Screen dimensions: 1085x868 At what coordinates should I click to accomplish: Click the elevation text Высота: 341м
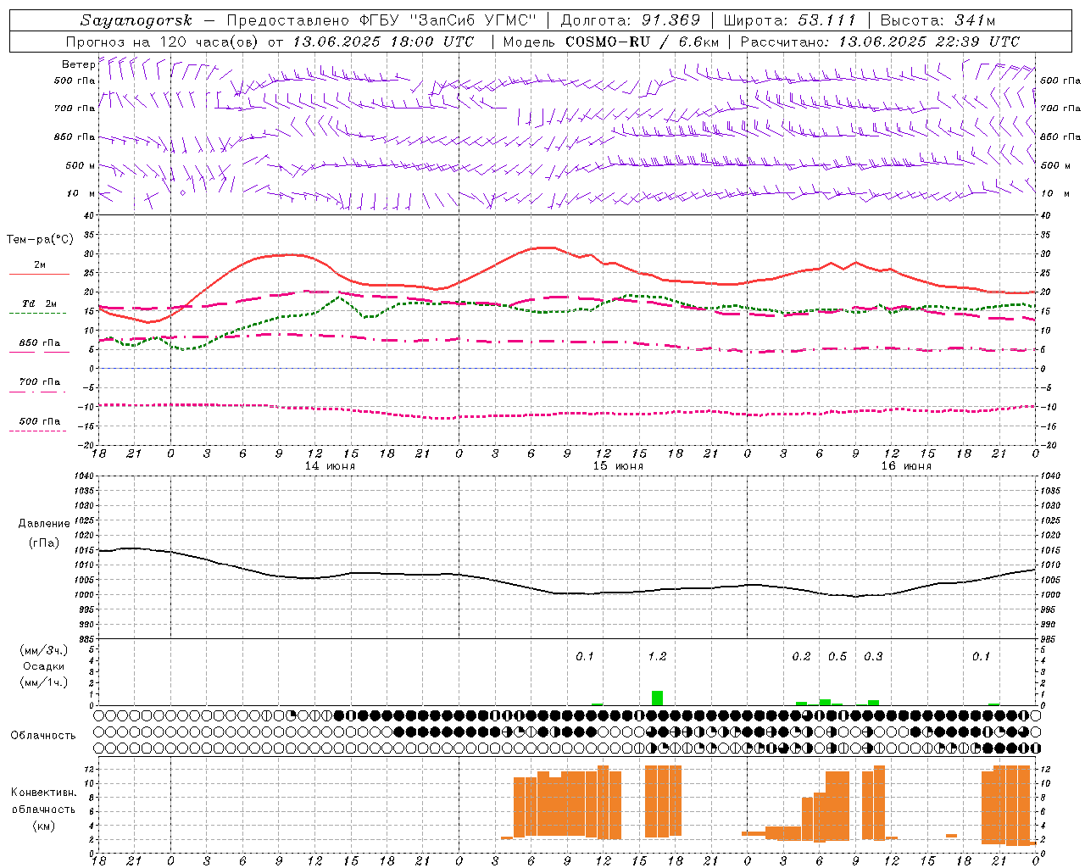938,20
